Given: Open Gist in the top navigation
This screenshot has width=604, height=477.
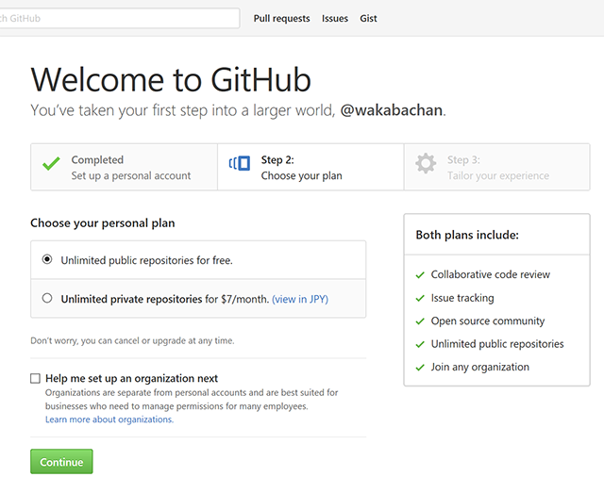Looking at the screenshot, I should pyautogui.click(x=368, y=19).
